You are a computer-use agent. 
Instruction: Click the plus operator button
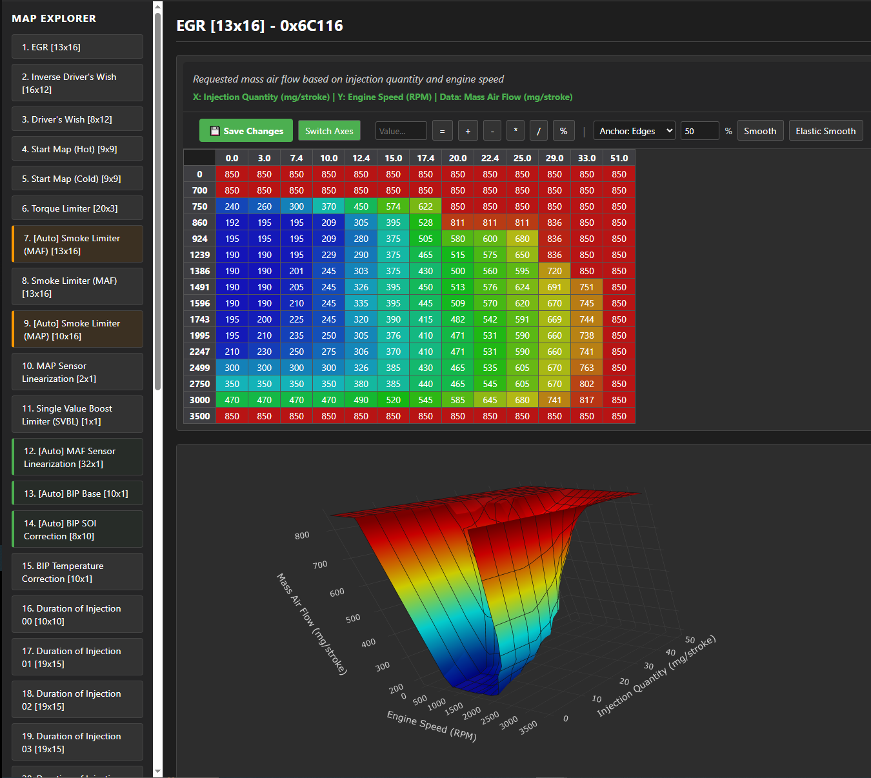click(x=468, y=131)
